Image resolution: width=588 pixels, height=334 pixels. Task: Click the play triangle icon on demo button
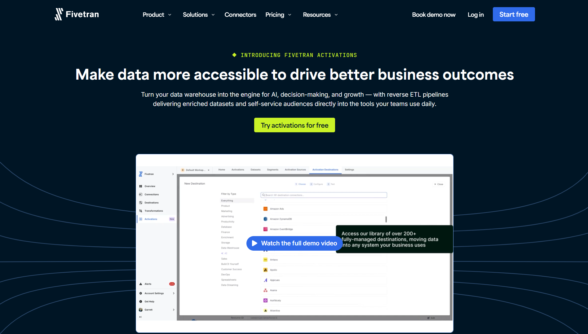[x=254, y=243]
